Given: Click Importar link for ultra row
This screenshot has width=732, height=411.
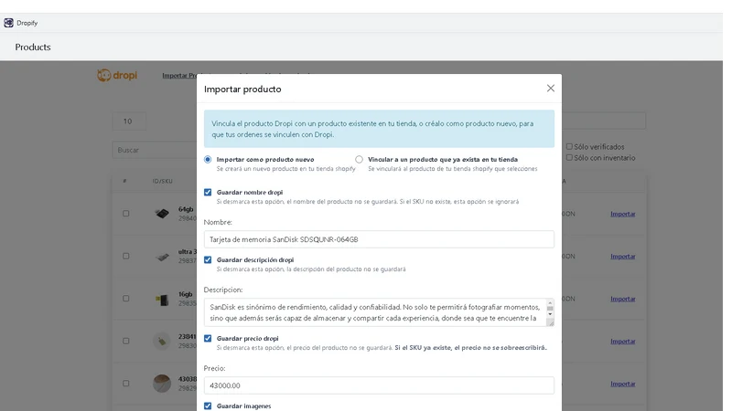Looking at the screenshot, I should click(623, 257).
